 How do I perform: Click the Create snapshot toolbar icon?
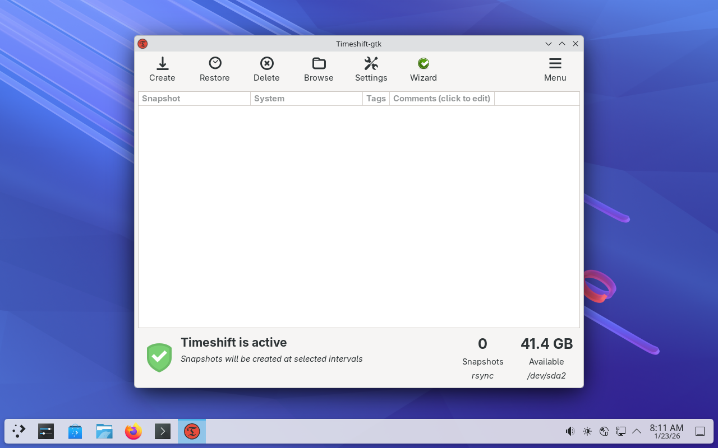click(x=162, y=69)
